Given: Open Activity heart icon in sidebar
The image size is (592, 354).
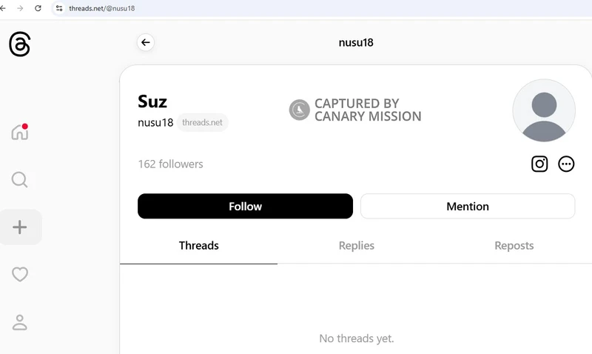Looking at the screenshot, I should tap(20, 274).
